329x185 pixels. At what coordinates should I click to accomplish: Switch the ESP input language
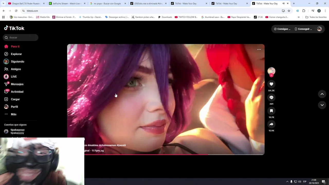pyautogui.click(x=305, y=182)
